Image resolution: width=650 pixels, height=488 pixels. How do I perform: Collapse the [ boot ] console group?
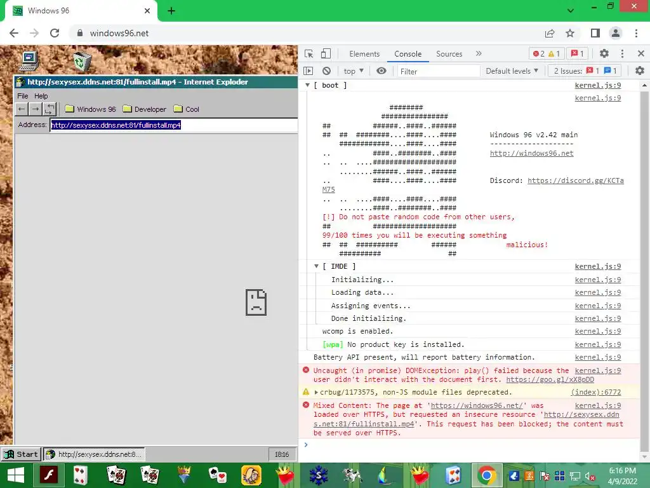point(308,85)
